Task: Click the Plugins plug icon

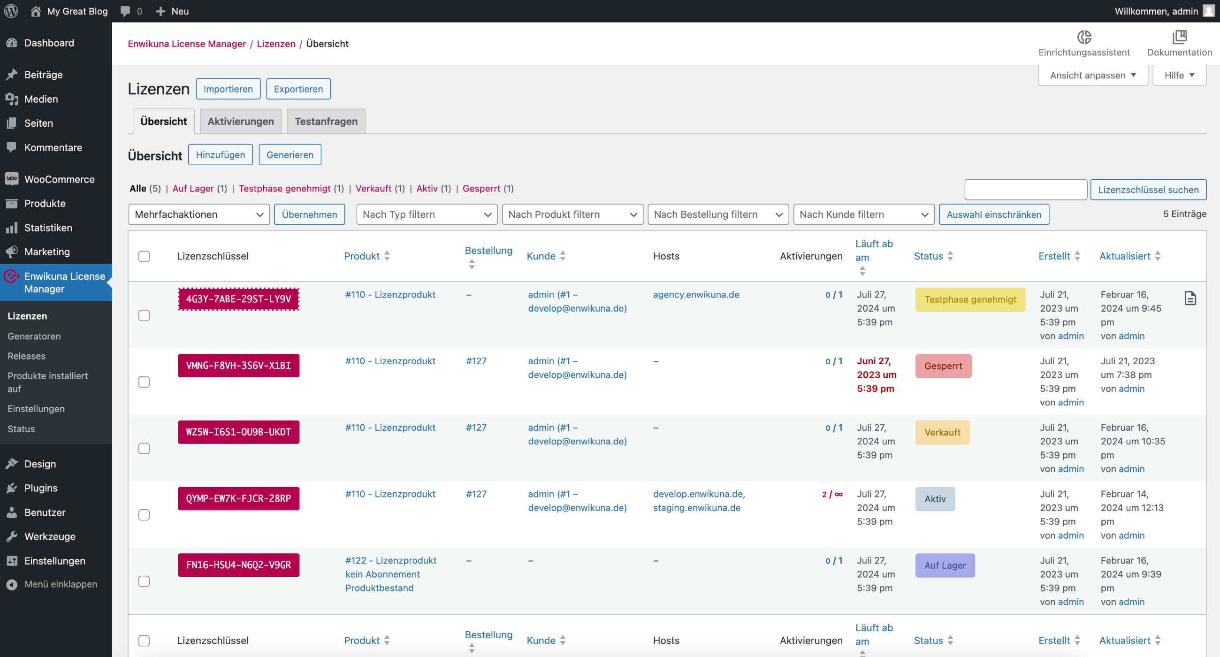Action: coord(12,488)
